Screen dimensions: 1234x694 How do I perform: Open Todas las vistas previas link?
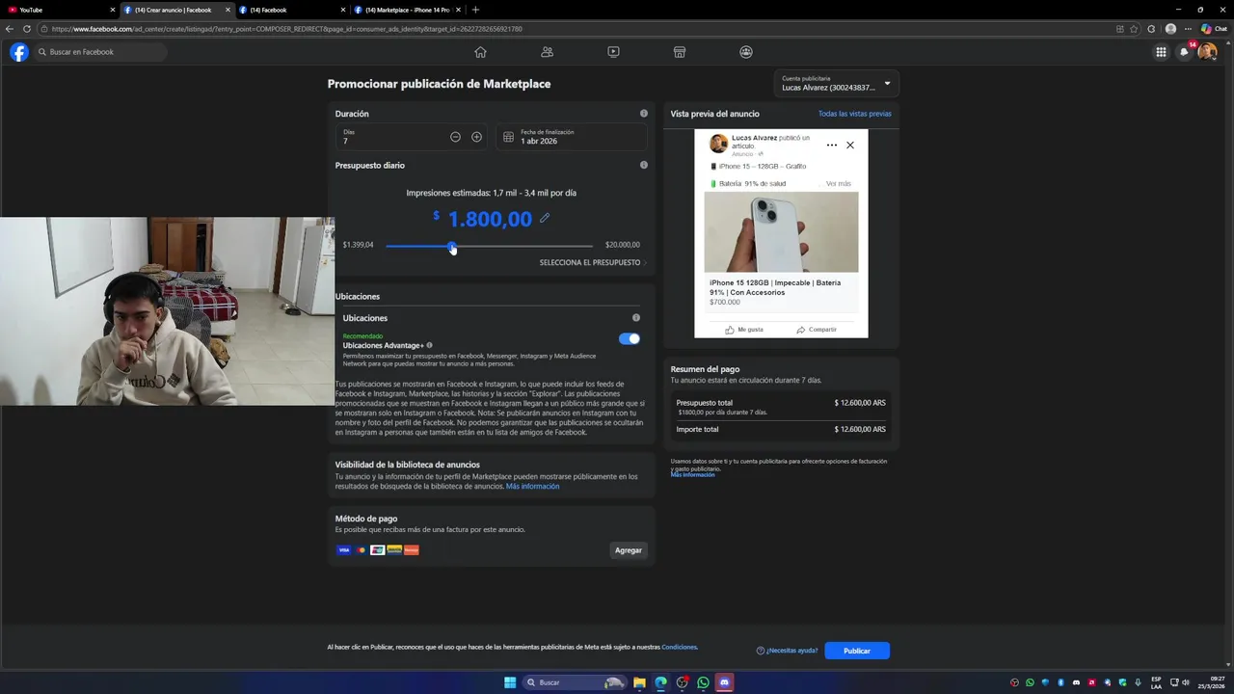pyautogui.click(x=855, y=114)
